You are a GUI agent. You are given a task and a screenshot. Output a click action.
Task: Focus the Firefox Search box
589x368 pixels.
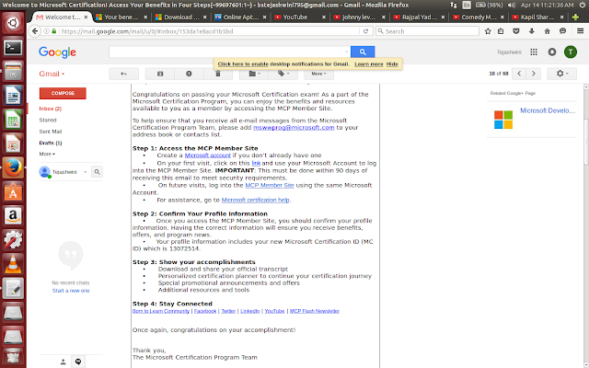pos(427,31)
